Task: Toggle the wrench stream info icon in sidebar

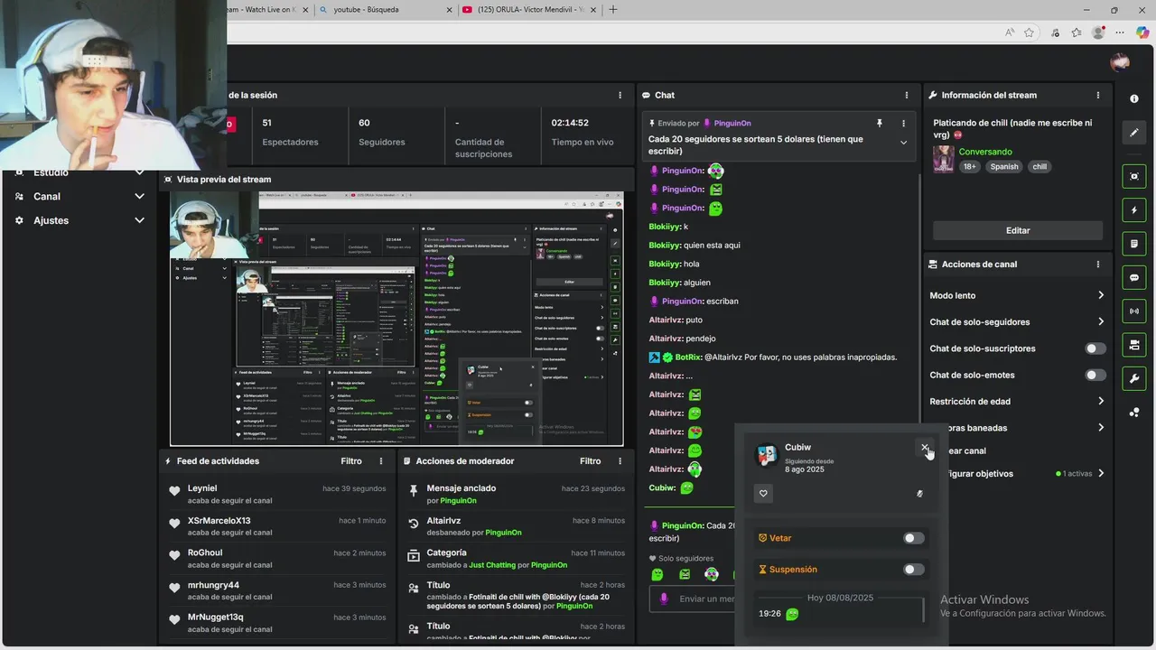Action: click(x=1134, y=378)
